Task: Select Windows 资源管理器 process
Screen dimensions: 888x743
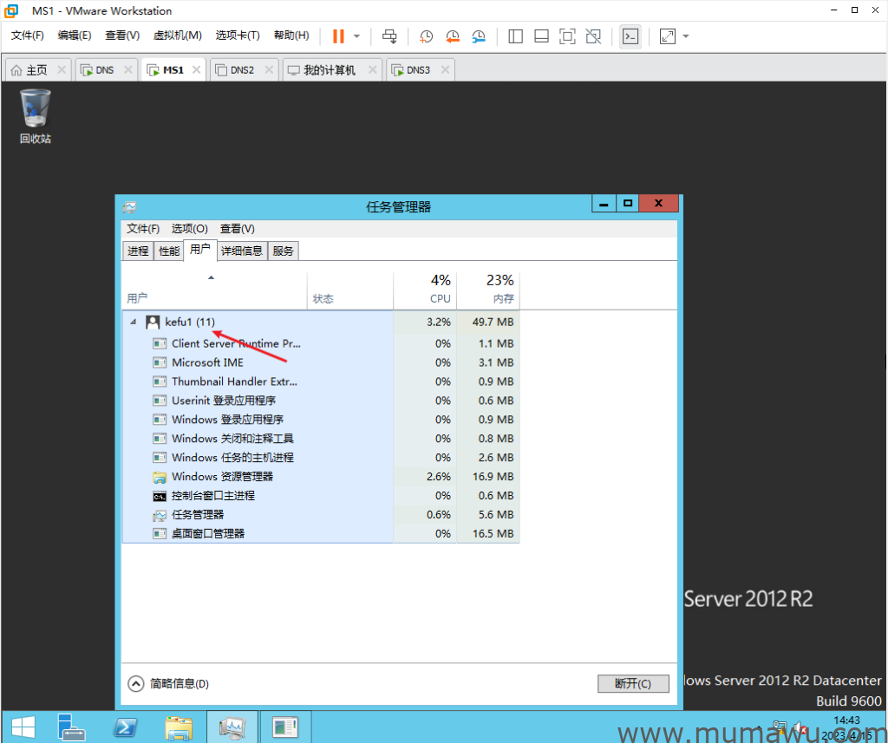Action: tap(321, 476)
